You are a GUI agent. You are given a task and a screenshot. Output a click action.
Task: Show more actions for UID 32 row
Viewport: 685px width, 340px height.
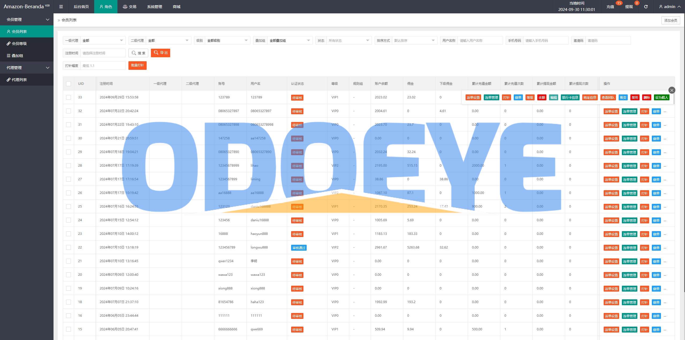(x=665, y=111)
